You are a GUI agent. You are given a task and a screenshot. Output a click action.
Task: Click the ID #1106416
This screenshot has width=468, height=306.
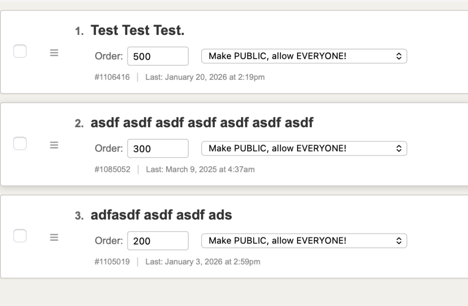112,77
